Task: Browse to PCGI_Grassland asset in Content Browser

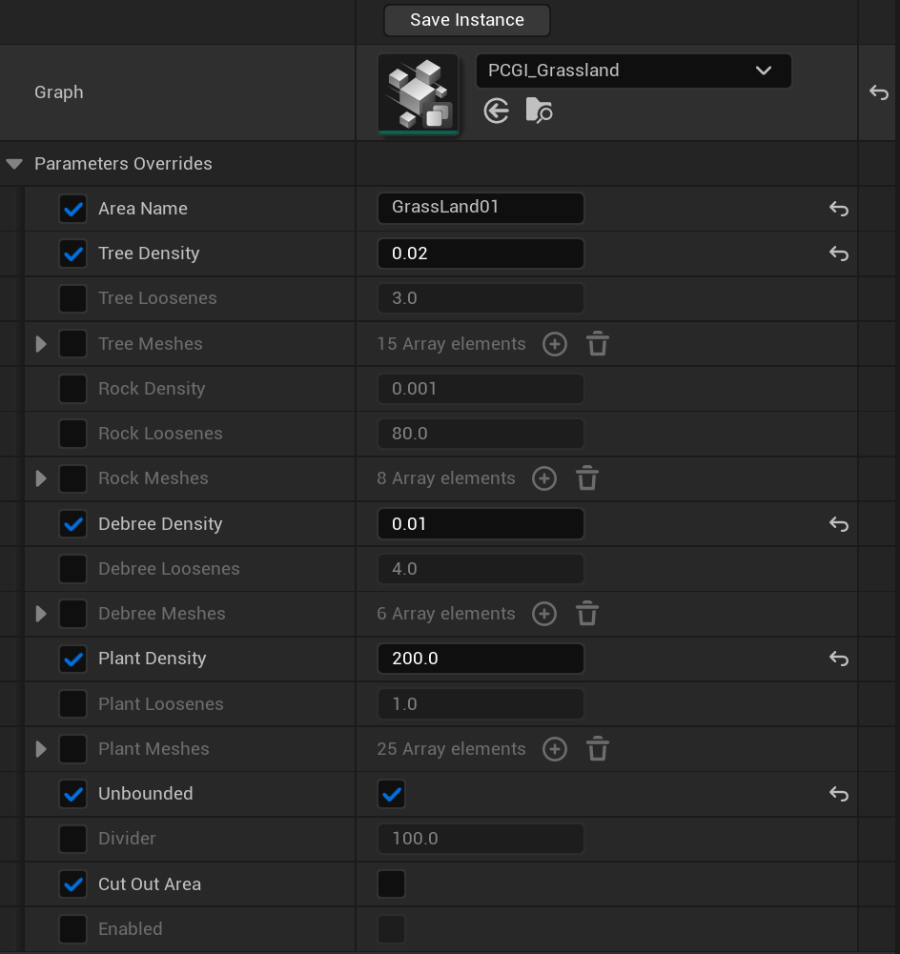Action: (x=540, y=112)
